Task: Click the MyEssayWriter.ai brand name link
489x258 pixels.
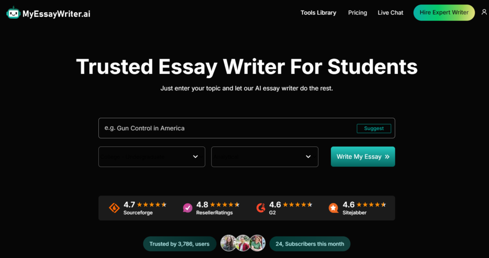Action: coord(56,13)
